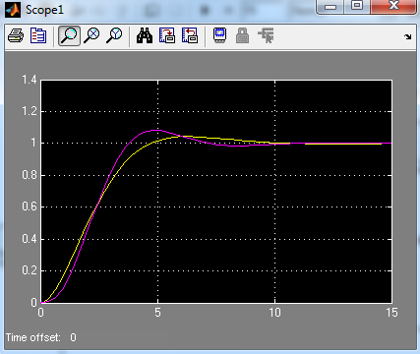420x354 pixels.
Task: Select the Zoom X-axis tool
Action: pyautogui.click(x=91, y=35)
